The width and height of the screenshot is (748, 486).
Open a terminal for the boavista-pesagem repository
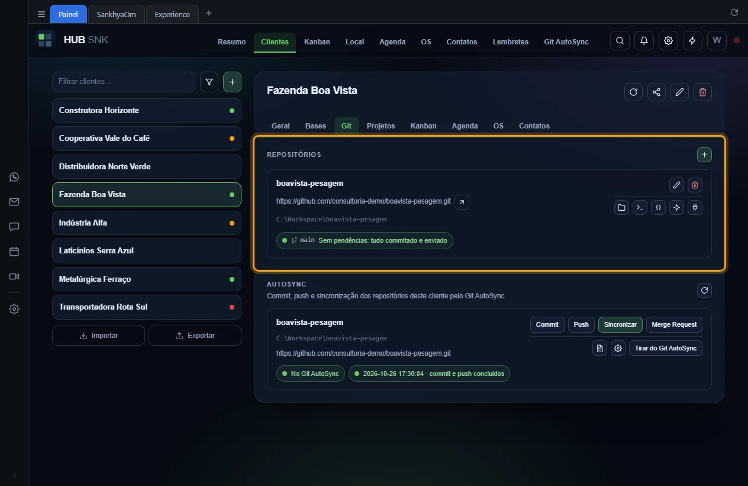point(640,208)
